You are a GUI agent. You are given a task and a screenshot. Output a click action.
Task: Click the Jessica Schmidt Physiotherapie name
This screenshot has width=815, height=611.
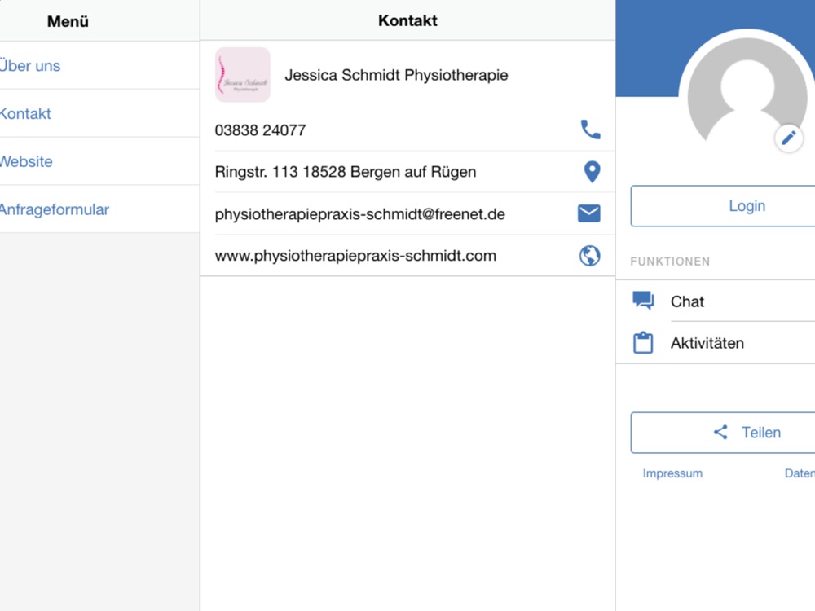pos(396,75)
